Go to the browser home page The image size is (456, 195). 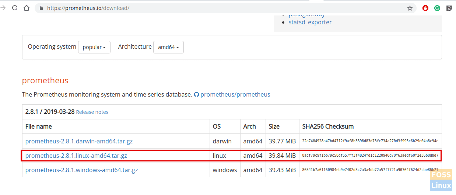pyautogui.click(x=27, y=8)
